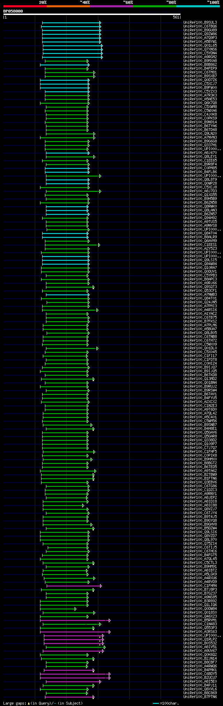
Task: Select label UniRef100_C6BDY5
Action: (x=200, y=674)
